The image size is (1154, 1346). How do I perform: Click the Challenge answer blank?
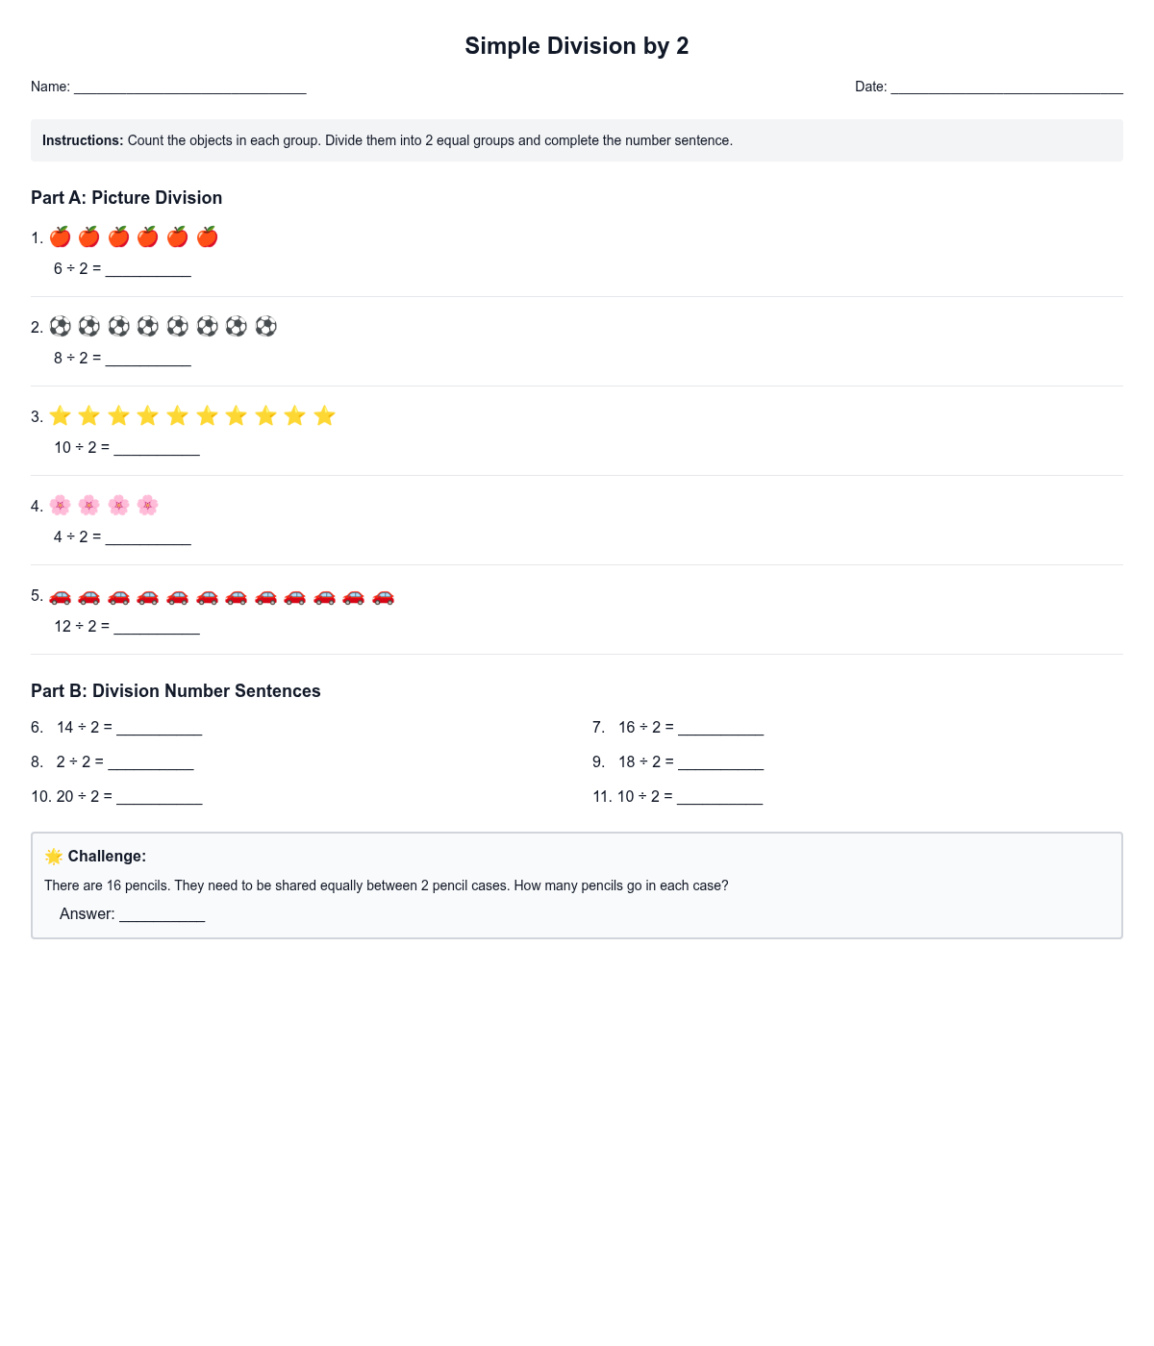162,914
